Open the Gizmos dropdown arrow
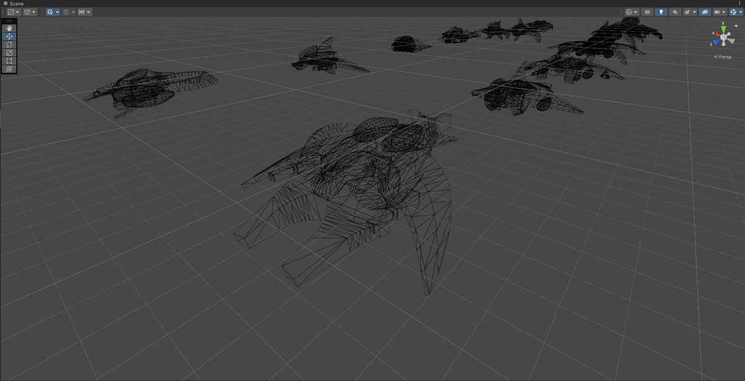 click(741, 12)
